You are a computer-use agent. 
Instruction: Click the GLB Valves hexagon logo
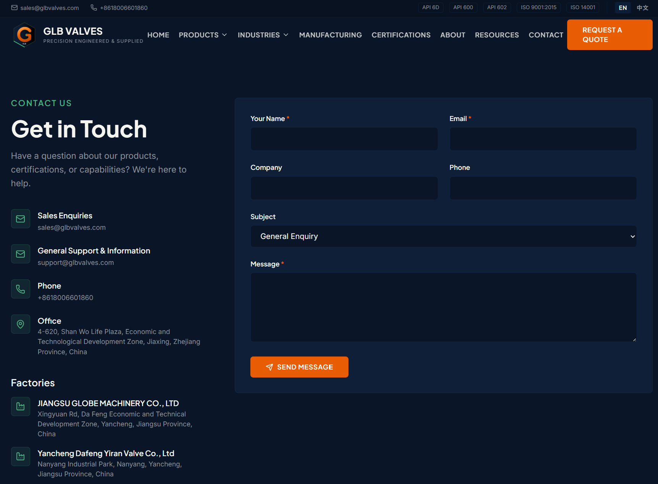(24, 35)
